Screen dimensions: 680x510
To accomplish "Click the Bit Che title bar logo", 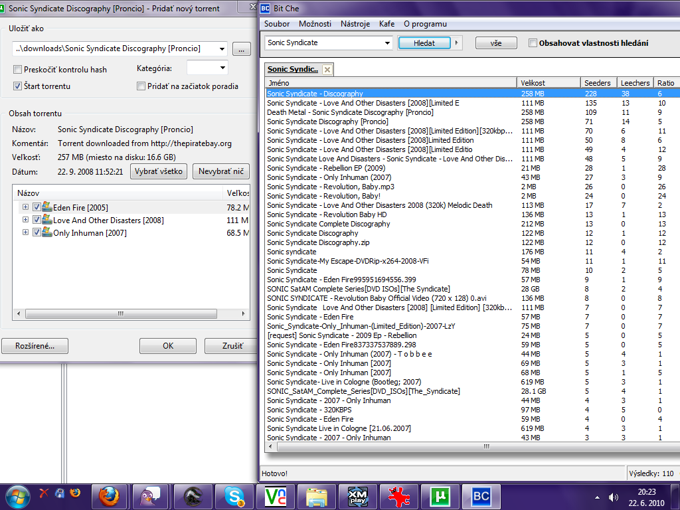I will coord(266,8).
